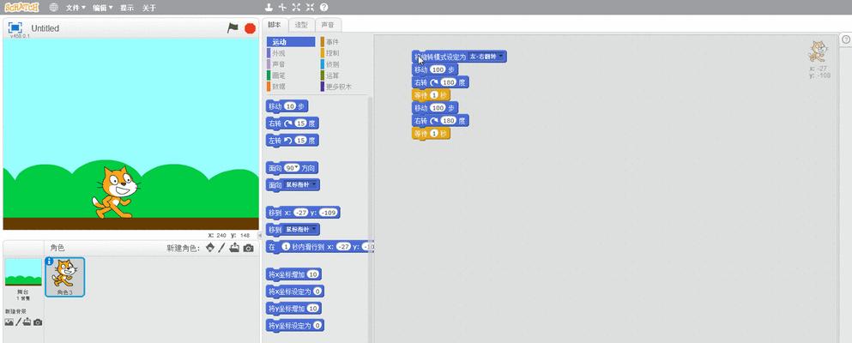This screenshot has width=852, height=343.
Task: Select the 外观 block category
Action: [x=291, y=53]
